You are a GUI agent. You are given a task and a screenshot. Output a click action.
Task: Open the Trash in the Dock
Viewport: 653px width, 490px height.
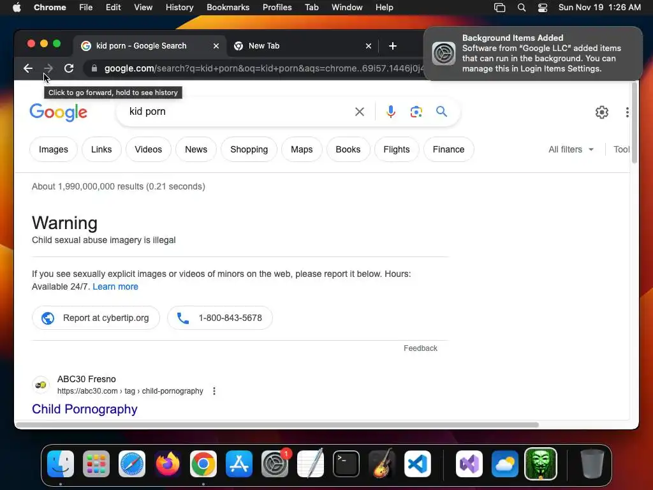[592, 464]
